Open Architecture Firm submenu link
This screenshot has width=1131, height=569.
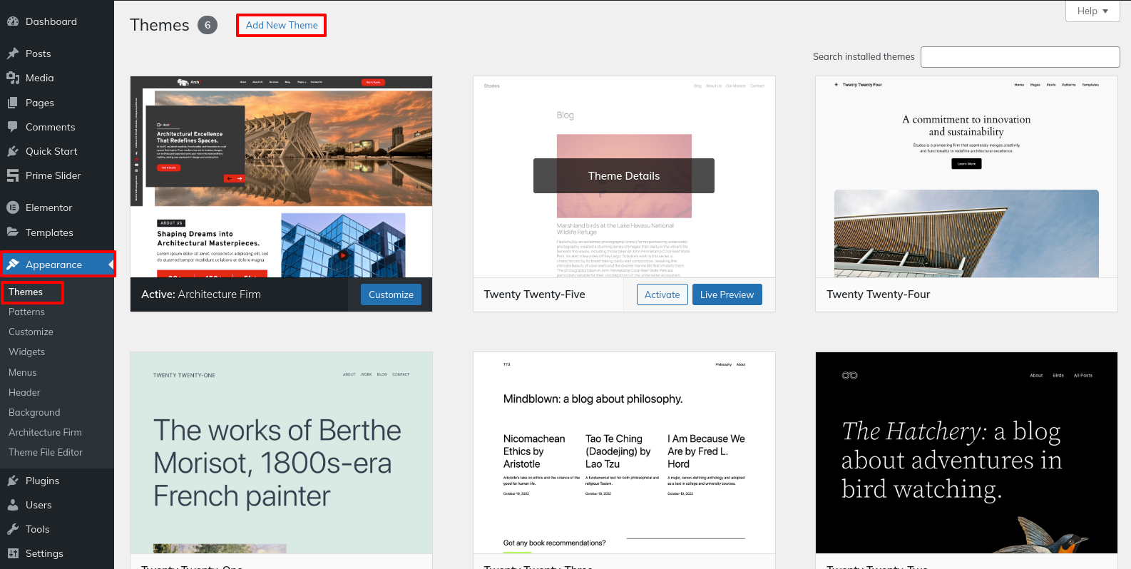[45, 432]
